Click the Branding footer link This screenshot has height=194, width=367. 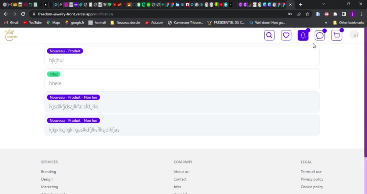(48, 172)
